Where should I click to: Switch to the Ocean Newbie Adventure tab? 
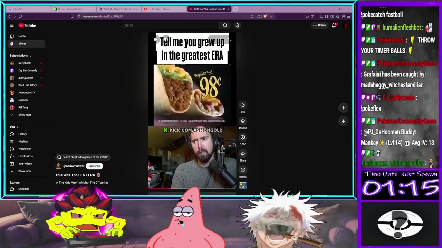click(119, 9)
